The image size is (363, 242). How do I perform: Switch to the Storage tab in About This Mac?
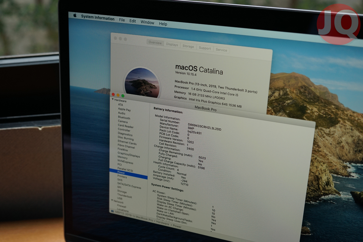[x=188, y=46]
